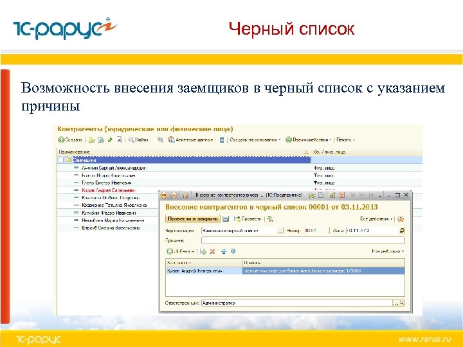Create a new group folder in Контрагенты

click(91, 140)
